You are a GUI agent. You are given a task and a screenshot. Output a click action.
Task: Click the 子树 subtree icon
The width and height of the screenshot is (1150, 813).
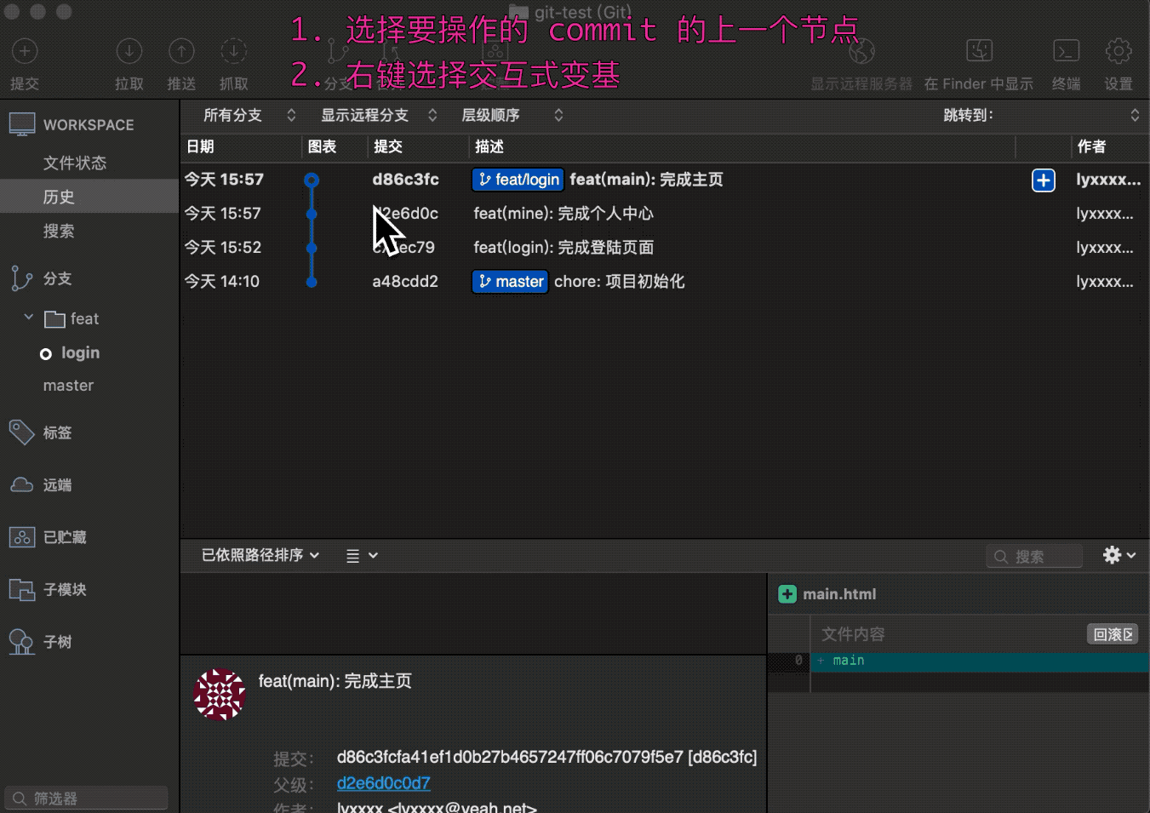21,642
